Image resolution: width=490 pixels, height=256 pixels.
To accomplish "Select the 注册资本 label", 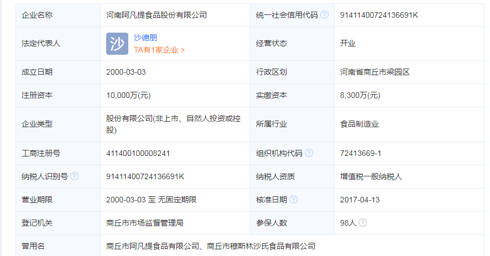I will (37, 95).
